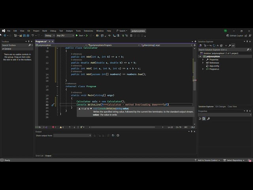
Task: Open the Show output from dropdown
Action: tap(72, 135)
